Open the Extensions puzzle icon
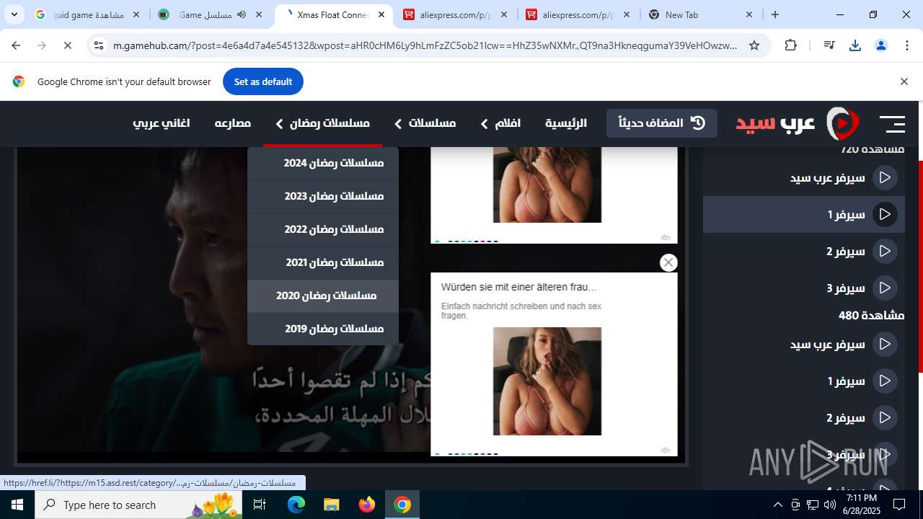The height and width of the screenshot is (519, 923). pos(790,45)
